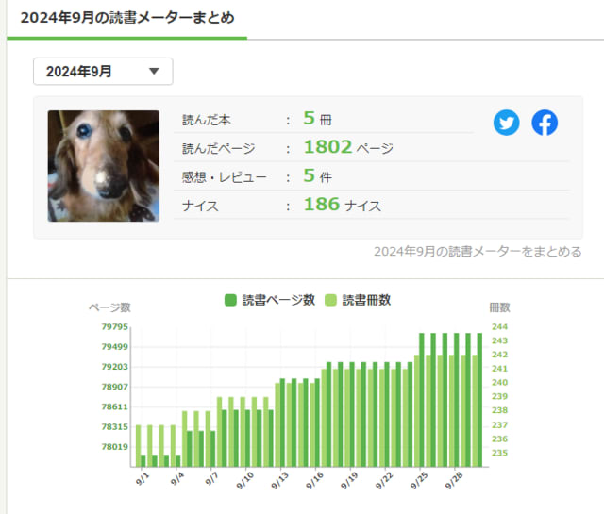604x514 pixels.
Task: Select the 2024年9月の読書メーターまとめ tab heading
Action: click(127, 18)
